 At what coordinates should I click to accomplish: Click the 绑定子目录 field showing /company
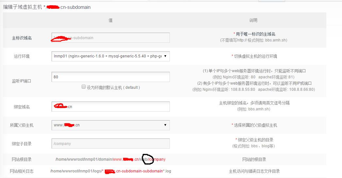pos(110,144)
